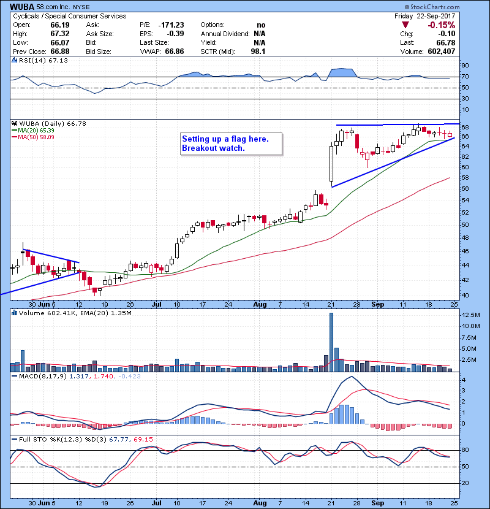490x509 pixels.
Task: Click the -0.15% percent change
Action: pos(442,25)
